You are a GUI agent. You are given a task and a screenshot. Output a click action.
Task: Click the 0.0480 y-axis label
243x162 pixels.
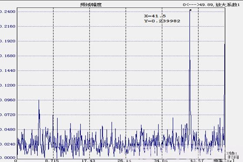7,129
